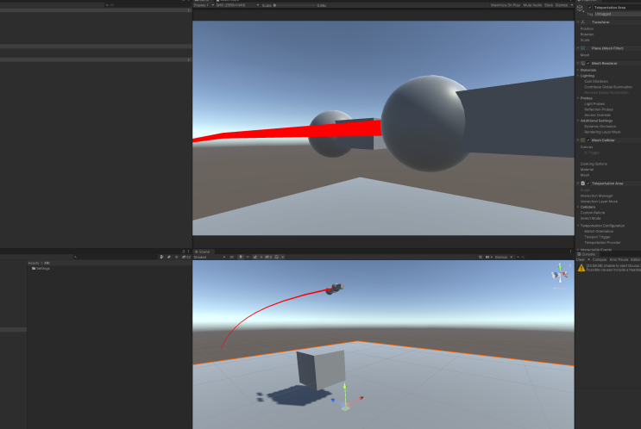Expand the Materials section

[x=578, y=70]
